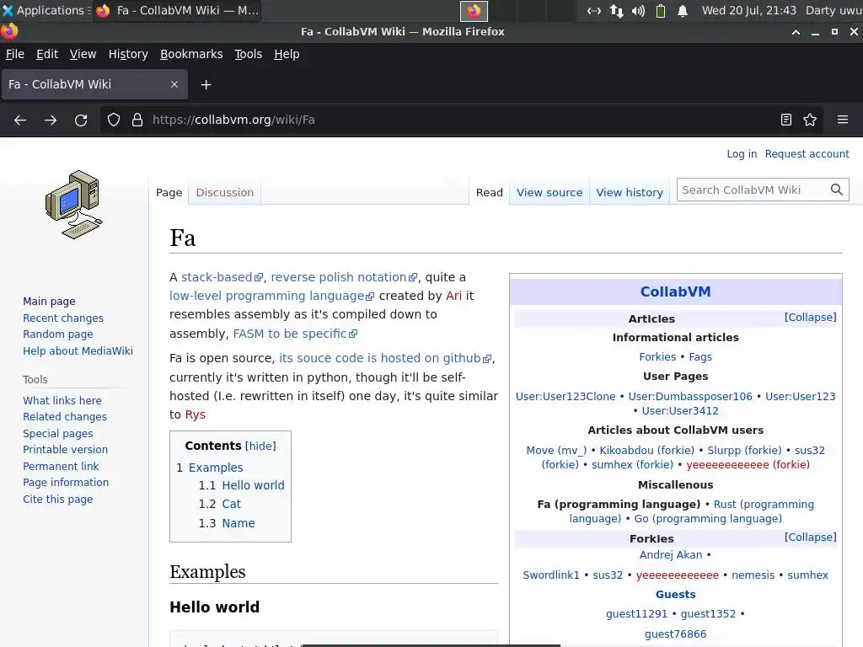
Task: Follow the reverse polish notation link
Action: (x=344, y=277)
